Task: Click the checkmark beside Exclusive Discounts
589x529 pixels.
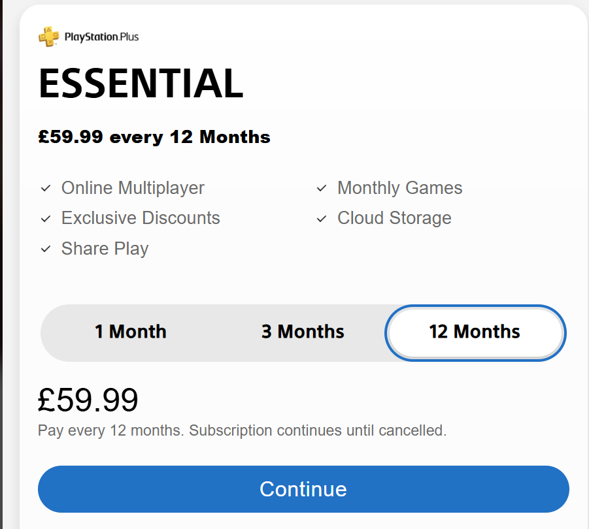Action: tap(46, 219)
